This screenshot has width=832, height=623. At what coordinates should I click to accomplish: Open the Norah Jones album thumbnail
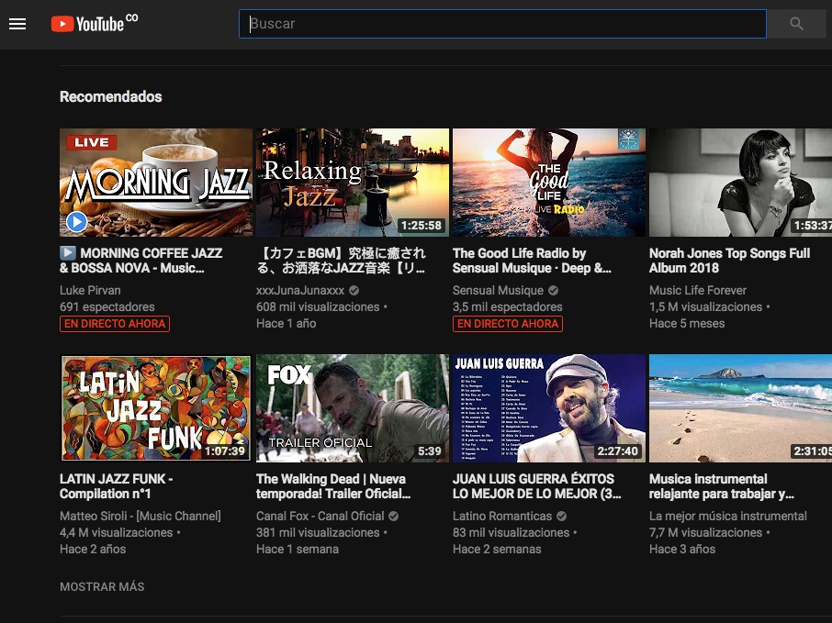[741, 183]
